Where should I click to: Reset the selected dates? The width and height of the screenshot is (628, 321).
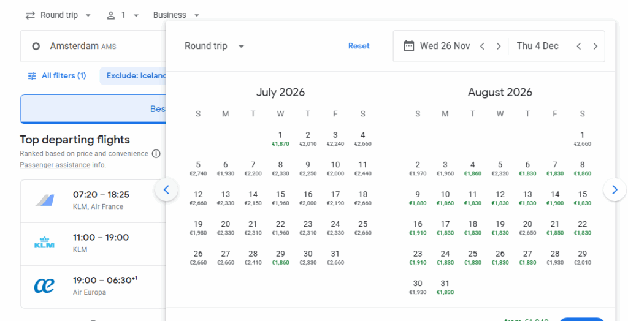click(359, 46)
